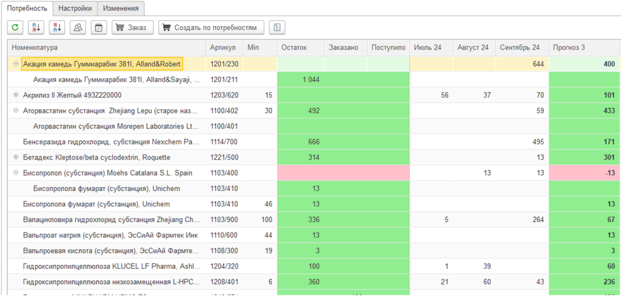Click the Заказано column header
Image resolution: width=621 pixels, height=296 pixels.
346,47
